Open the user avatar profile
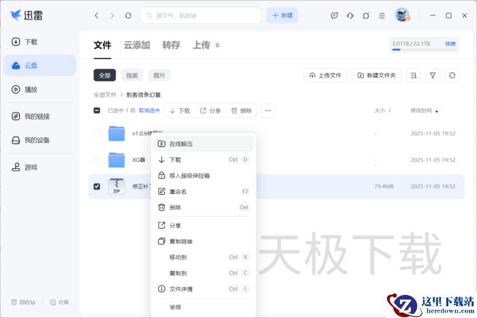 402,15
